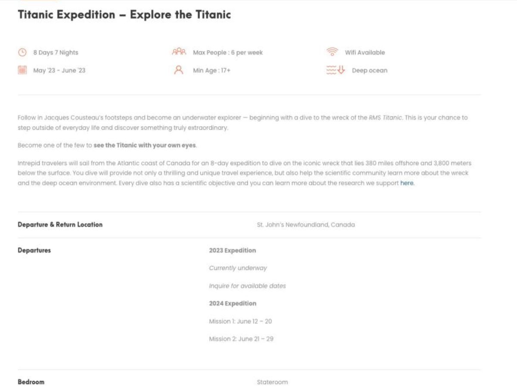The image size is (517, 388).
Task: Select 'Mission 2: June 21 – 29' entry
Action: click(x=241, y=339)
